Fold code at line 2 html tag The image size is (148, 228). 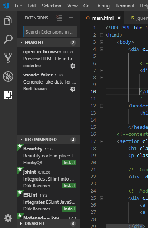click(102, 35)
